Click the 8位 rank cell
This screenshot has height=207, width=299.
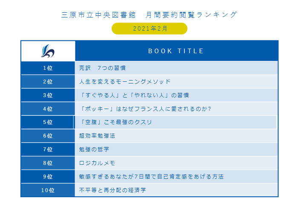(x=48, y=163)
